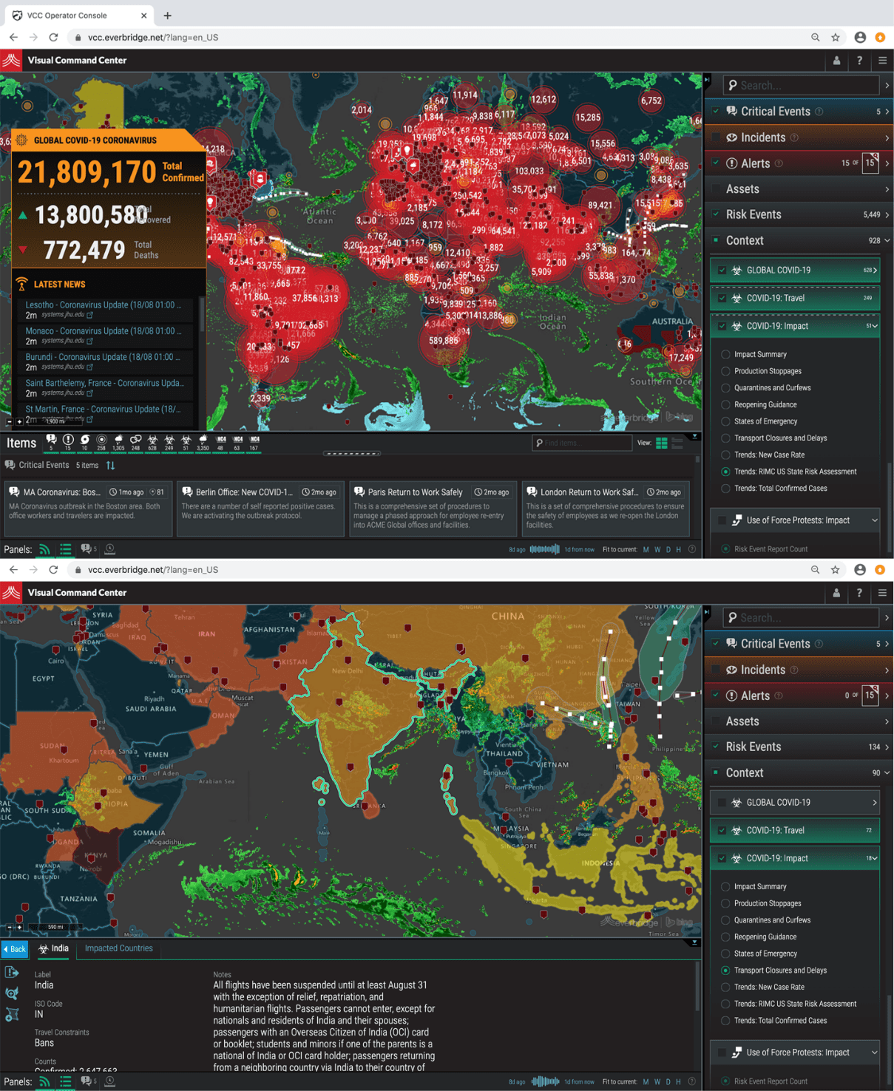Filter top Items bar by critical events icon showing 5
This screenshot has height=1091, width=894.
coord(51,442)
